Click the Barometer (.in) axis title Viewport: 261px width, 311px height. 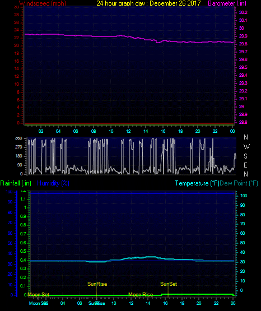pos(227,3)
